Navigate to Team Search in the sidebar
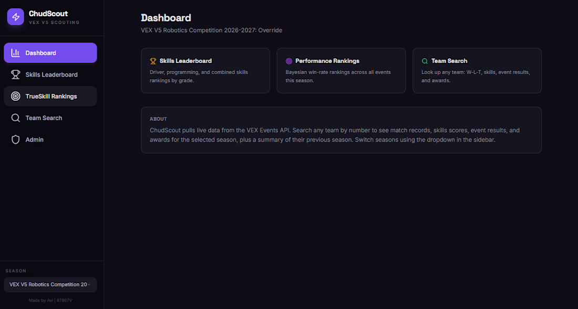Image resolution: width=578 pixels, height=309 pixels. (50, 118)
